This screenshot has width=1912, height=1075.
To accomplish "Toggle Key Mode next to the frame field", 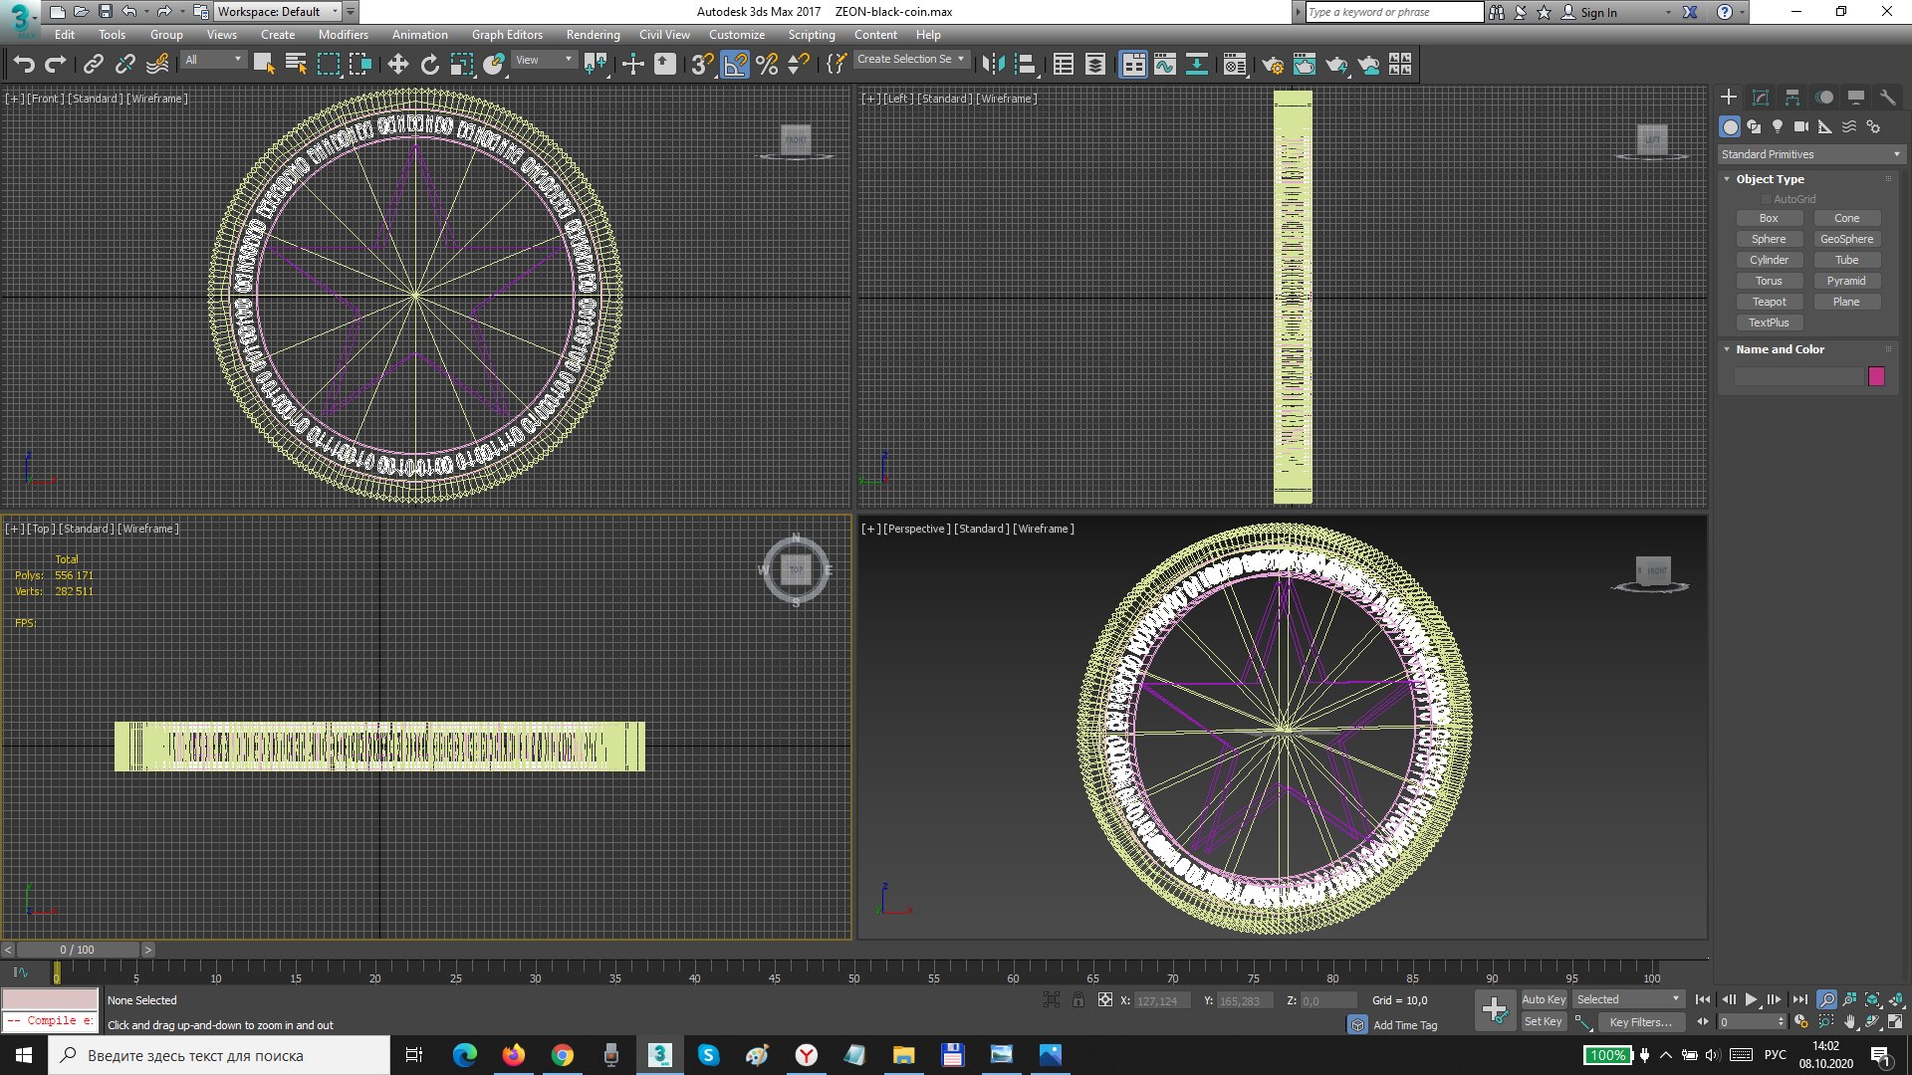I will coord(1703,1021).
